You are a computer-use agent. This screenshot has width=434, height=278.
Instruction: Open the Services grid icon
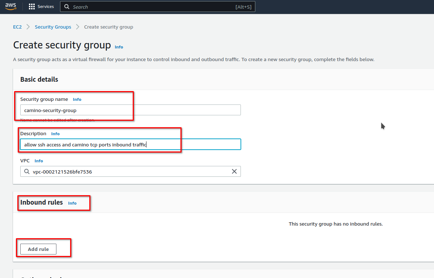coord(32,7)
